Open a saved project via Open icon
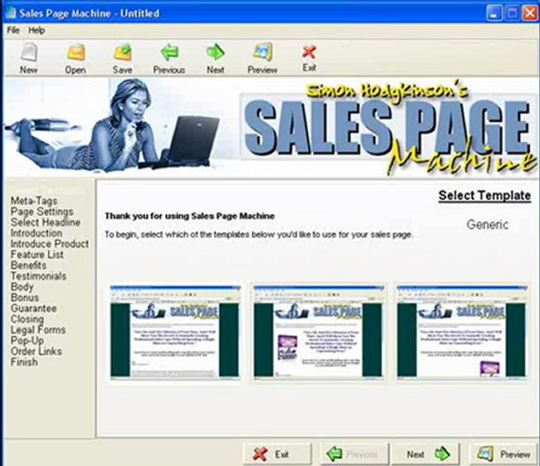Image resolution: width=540 pixels, height=466 pixels. 75,58
